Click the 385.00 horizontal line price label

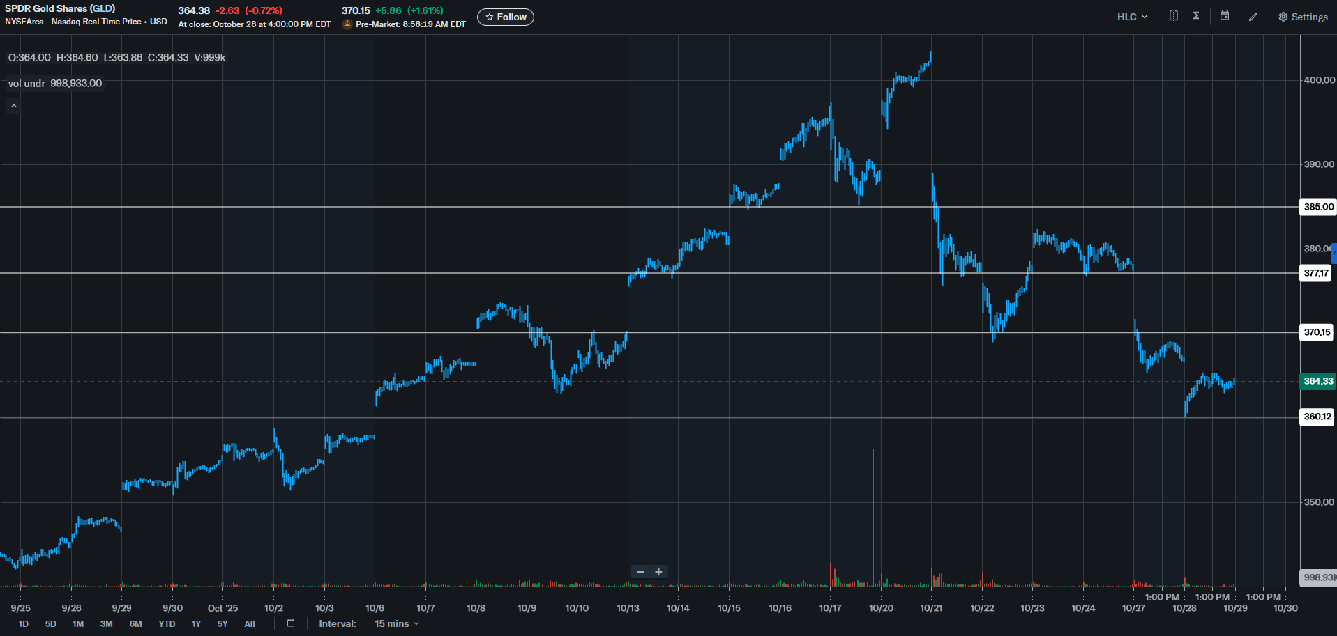pos(1318,207)
